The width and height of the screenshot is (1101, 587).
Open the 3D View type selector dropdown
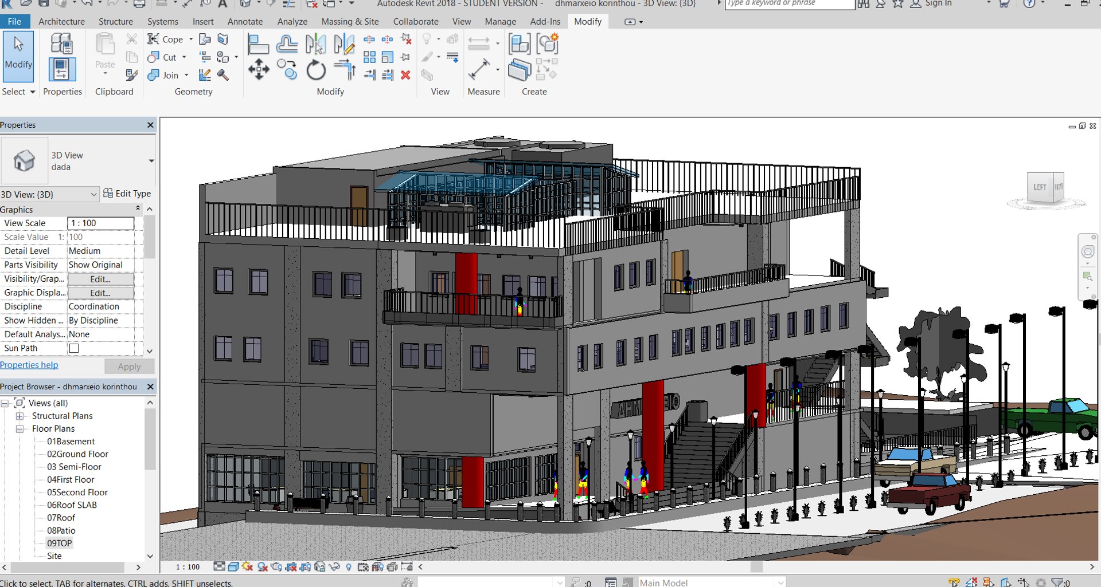(x=151, y=161)
